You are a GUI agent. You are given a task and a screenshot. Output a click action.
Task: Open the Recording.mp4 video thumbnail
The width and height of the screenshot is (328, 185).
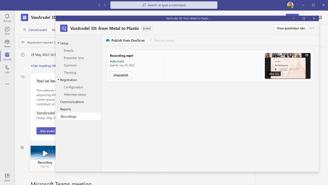287,66
